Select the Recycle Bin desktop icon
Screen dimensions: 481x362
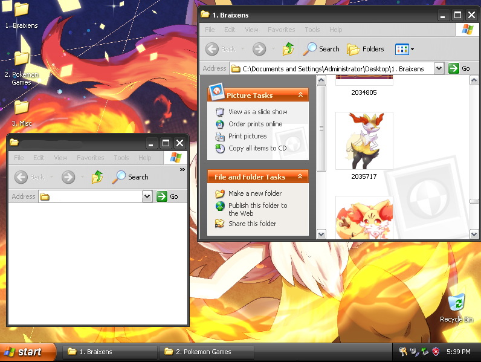[x=456, y=308]
